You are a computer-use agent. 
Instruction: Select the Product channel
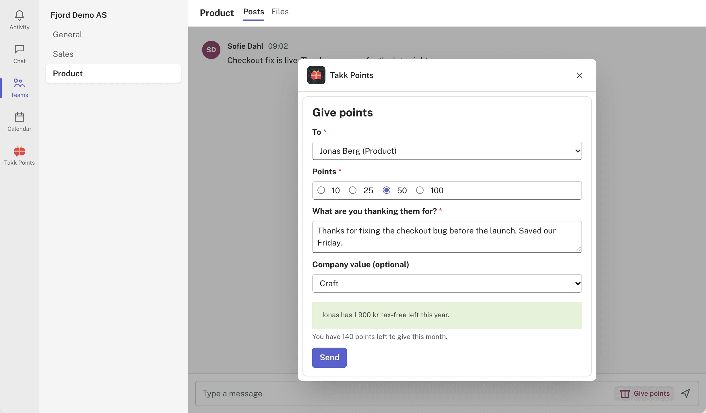pos(113,73)
